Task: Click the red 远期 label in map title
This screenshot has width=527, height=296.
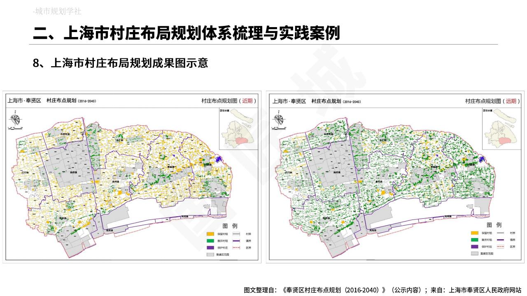Action: [x=511, y=101]
